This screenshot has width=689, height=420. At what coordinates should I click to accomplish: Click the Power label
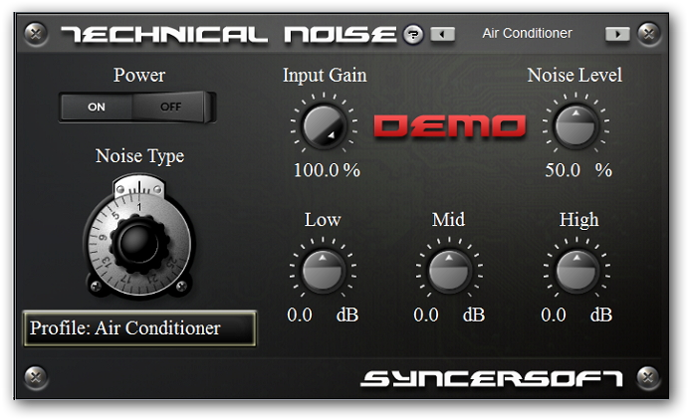point(139,75)
